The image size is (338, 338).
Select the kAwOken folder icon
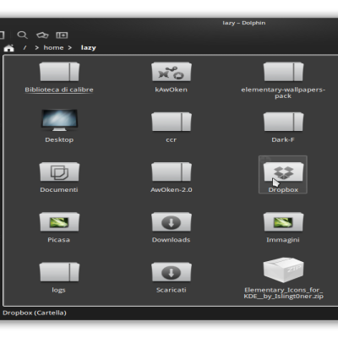pos(172,72)
